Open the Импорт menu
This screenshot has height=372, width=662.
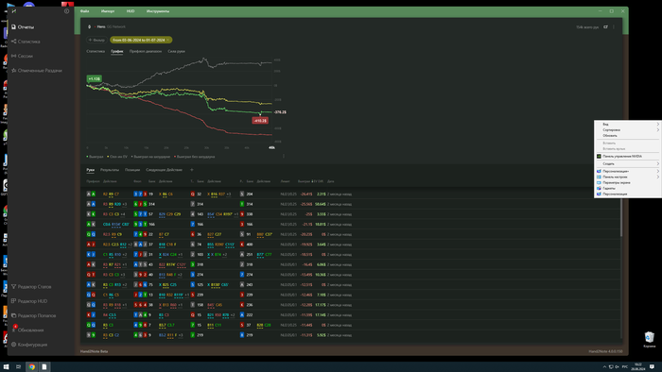[x=108, y=11]
